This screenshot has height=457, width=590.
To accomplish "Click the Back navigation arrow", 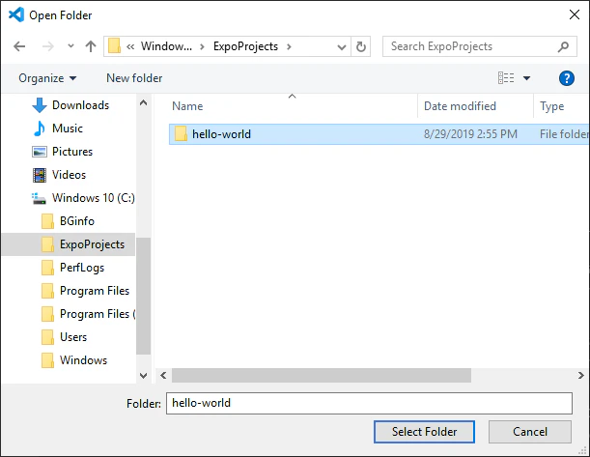I will click(19, 46).
